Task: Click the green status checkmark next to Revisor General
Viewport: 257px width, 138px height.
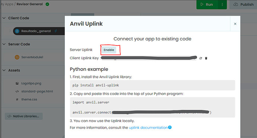Action: tap(47, 4)
